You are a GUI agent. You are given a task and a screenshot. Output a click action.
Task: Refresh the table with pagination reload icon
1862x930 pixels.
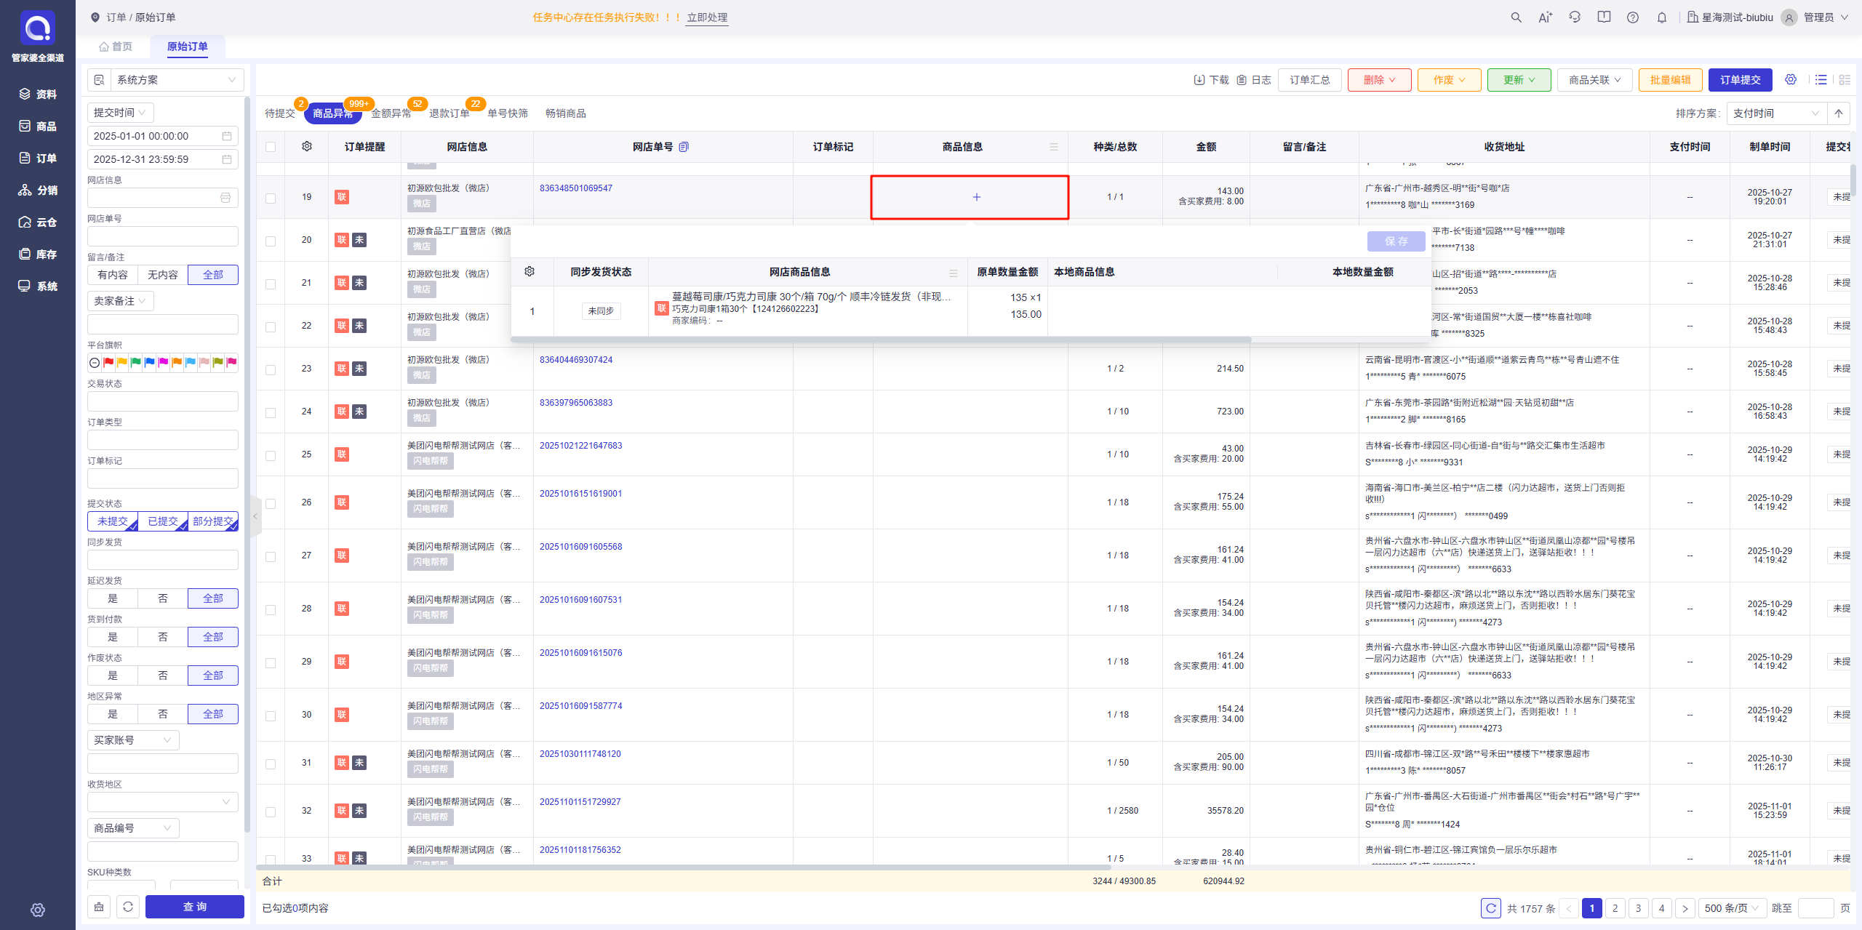(x=1491, y=908)
